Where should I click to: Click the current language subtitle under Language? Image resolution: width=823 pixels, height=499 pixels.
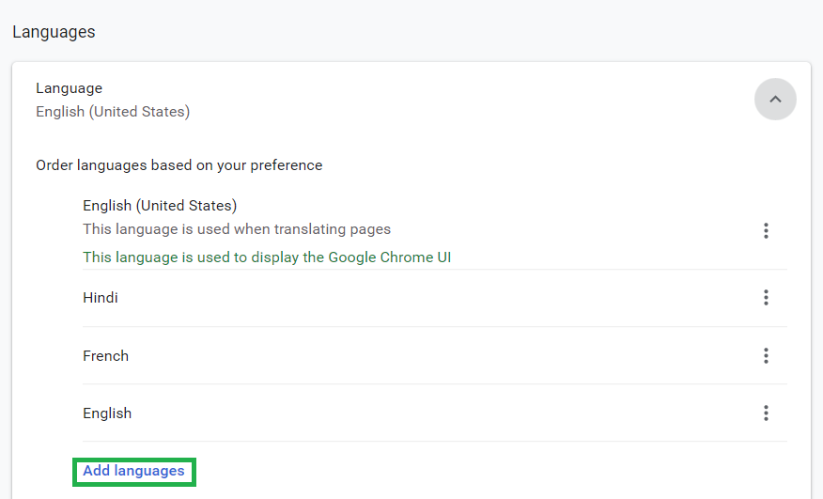pos(113,112)
